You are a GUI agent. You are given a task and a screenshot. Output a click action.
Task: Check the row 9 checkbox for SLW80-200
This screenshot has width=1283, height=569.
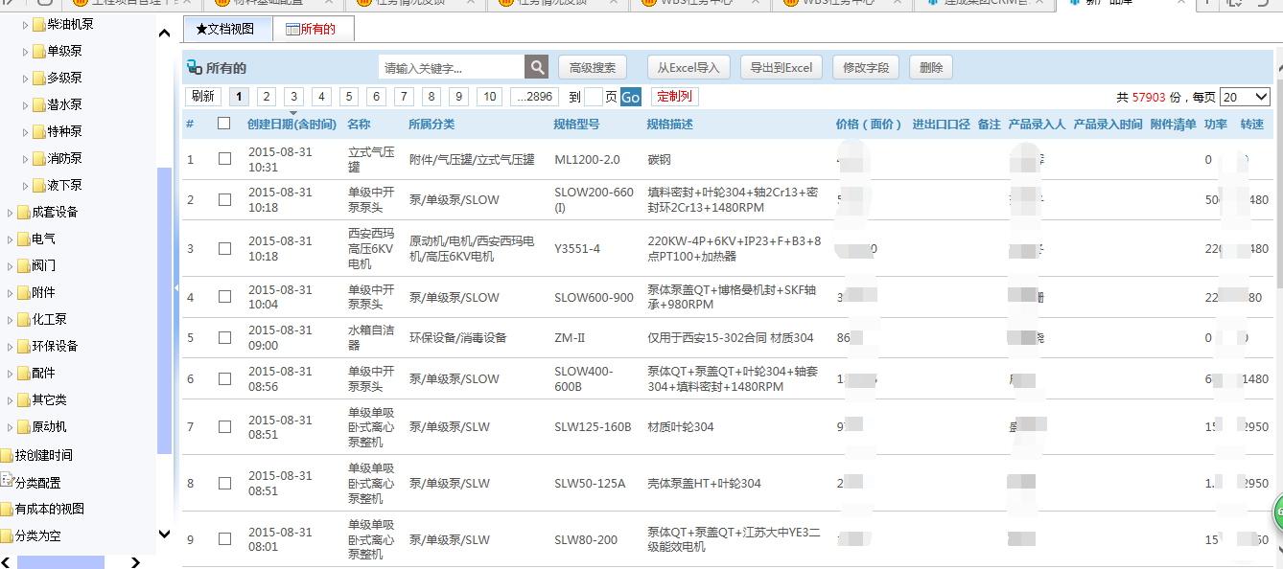(224, 539)
